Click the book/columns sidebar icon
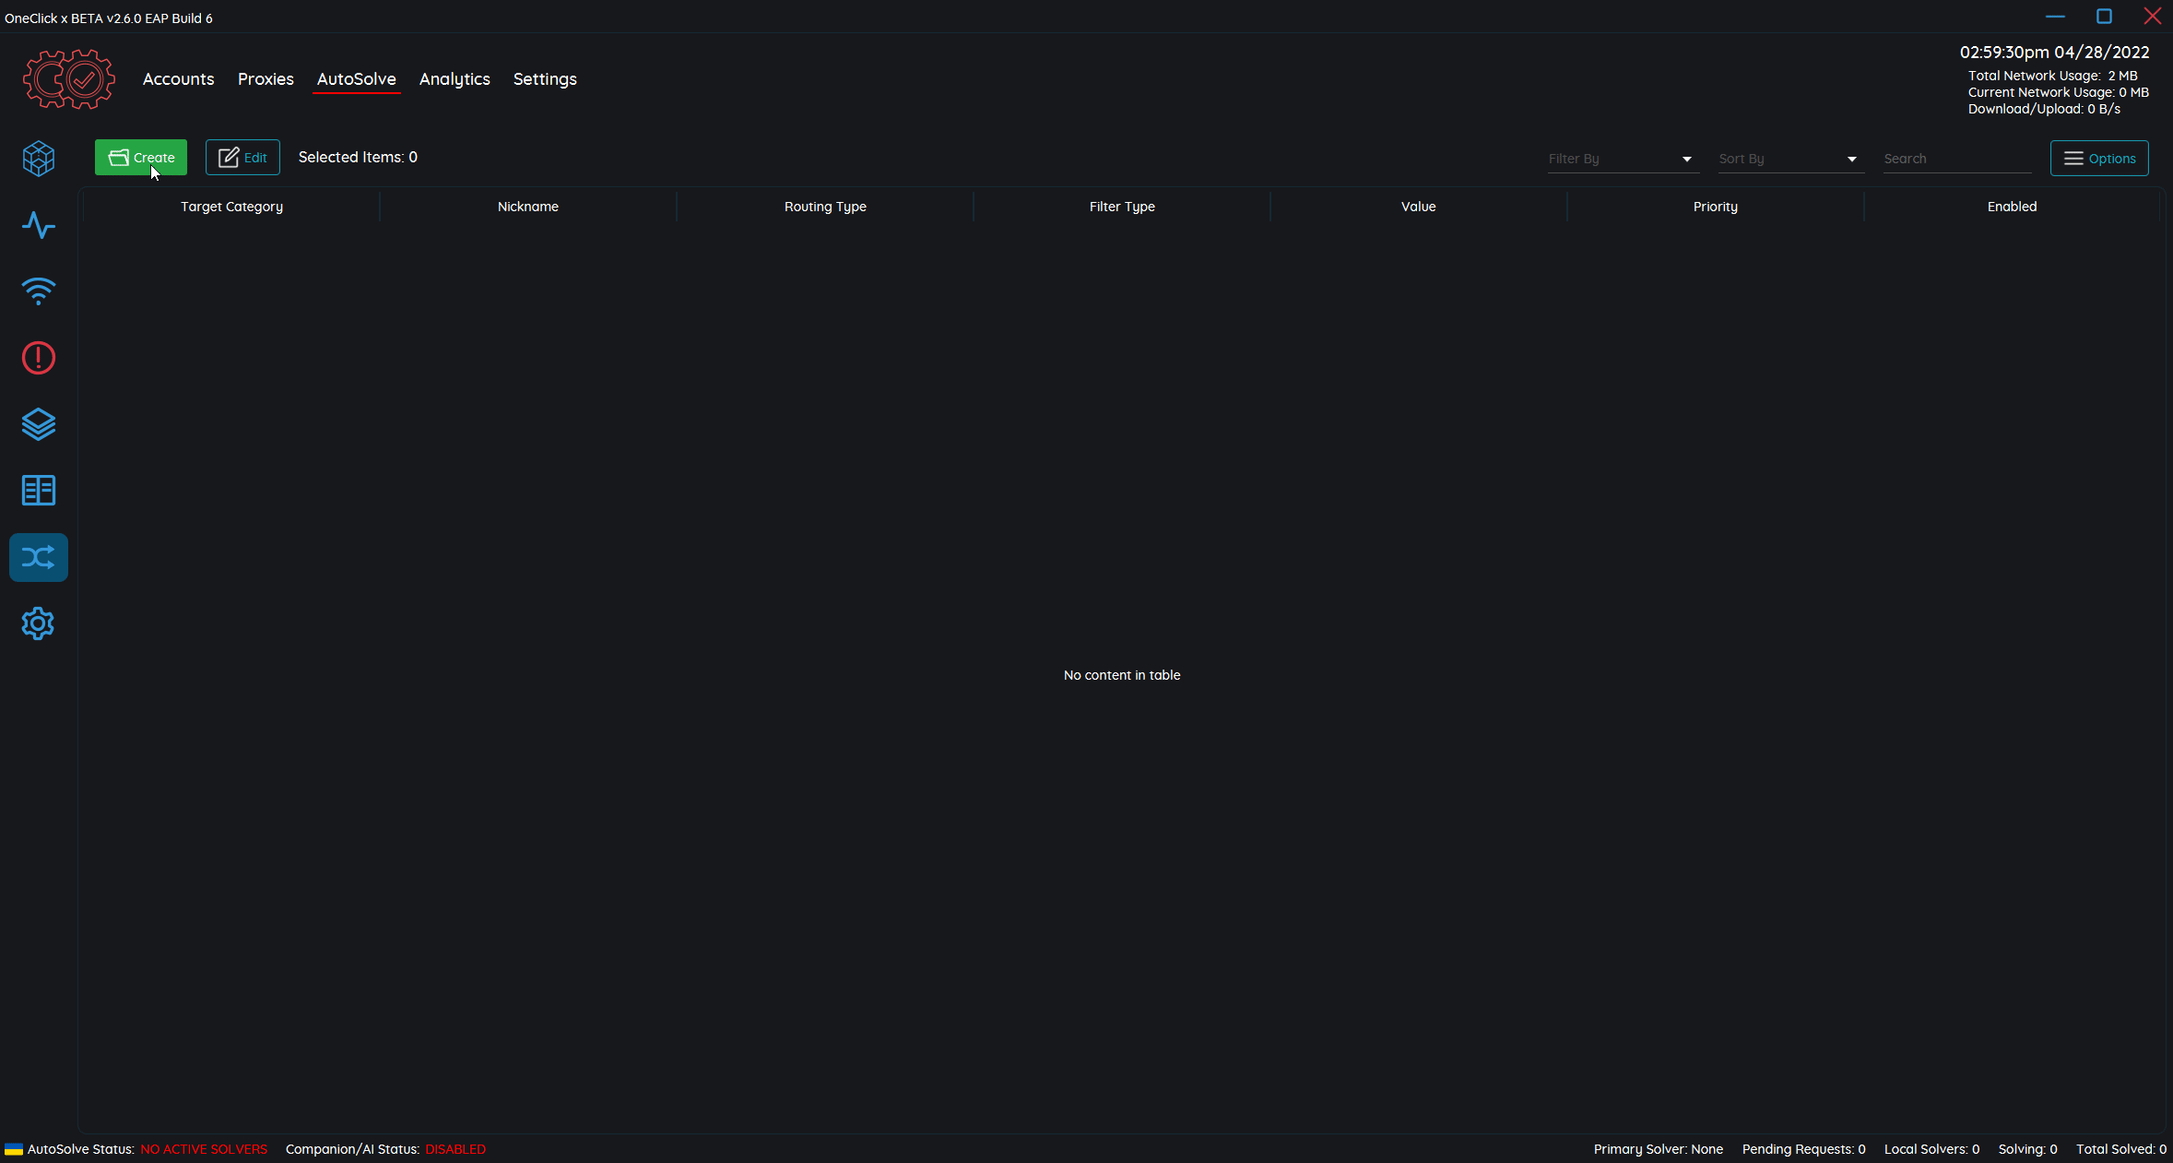The height and width of the screenshot is (1163, 2173). tap(39, 491)
